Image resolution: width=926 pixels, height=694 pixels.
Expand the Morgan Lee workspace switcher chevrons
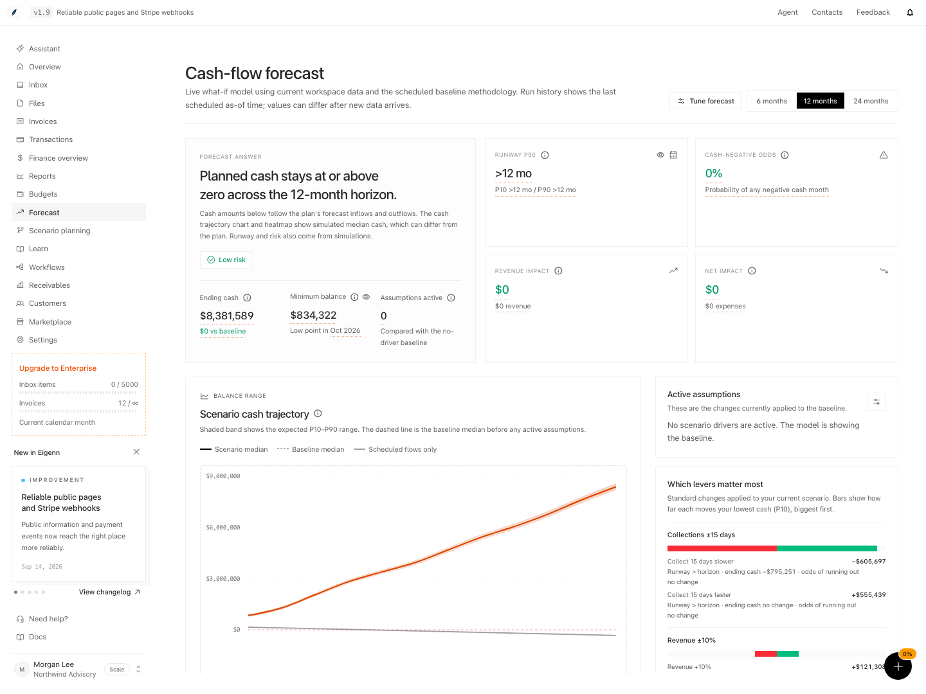coord(138,669)
